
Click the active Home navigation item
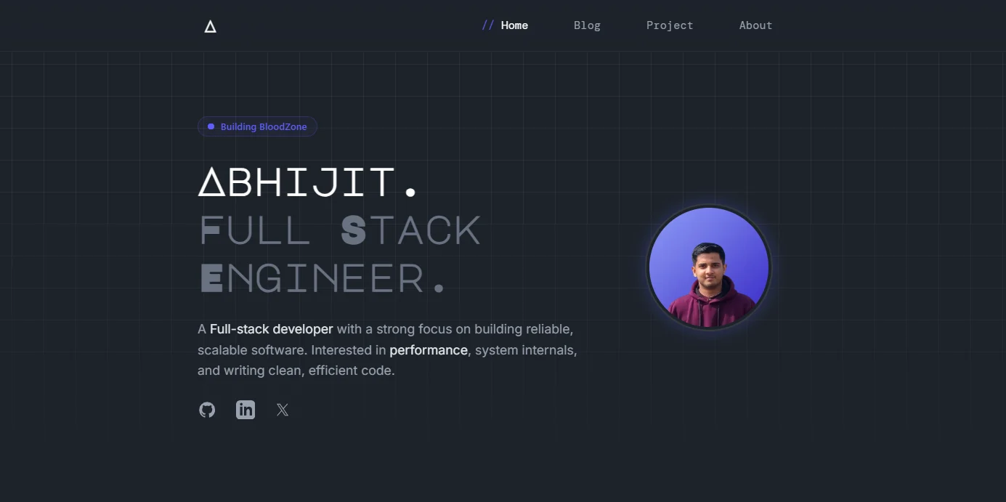514,25
